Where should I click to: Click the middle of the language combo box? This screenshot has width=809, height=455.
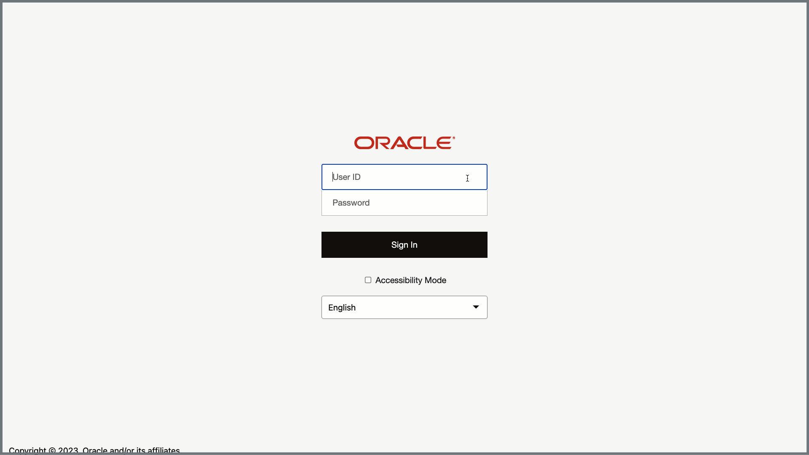tap(404, 307)
